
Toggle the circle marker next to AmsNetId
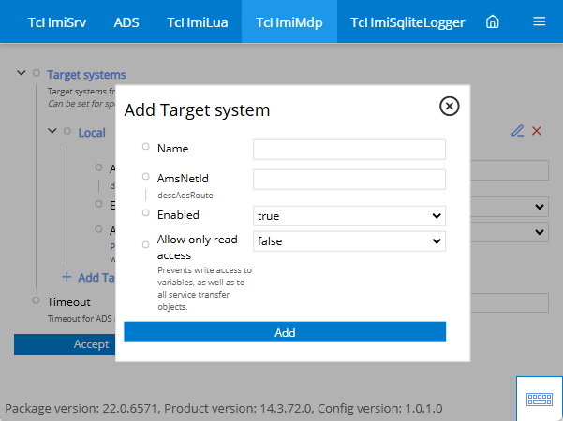click(145, 176)
